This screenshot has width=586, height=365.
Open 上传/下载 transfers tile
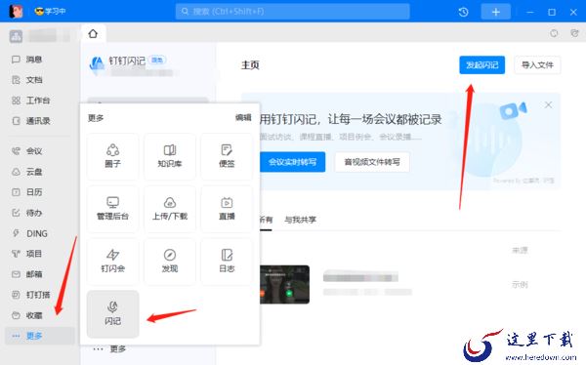click(x=170, y=209)
